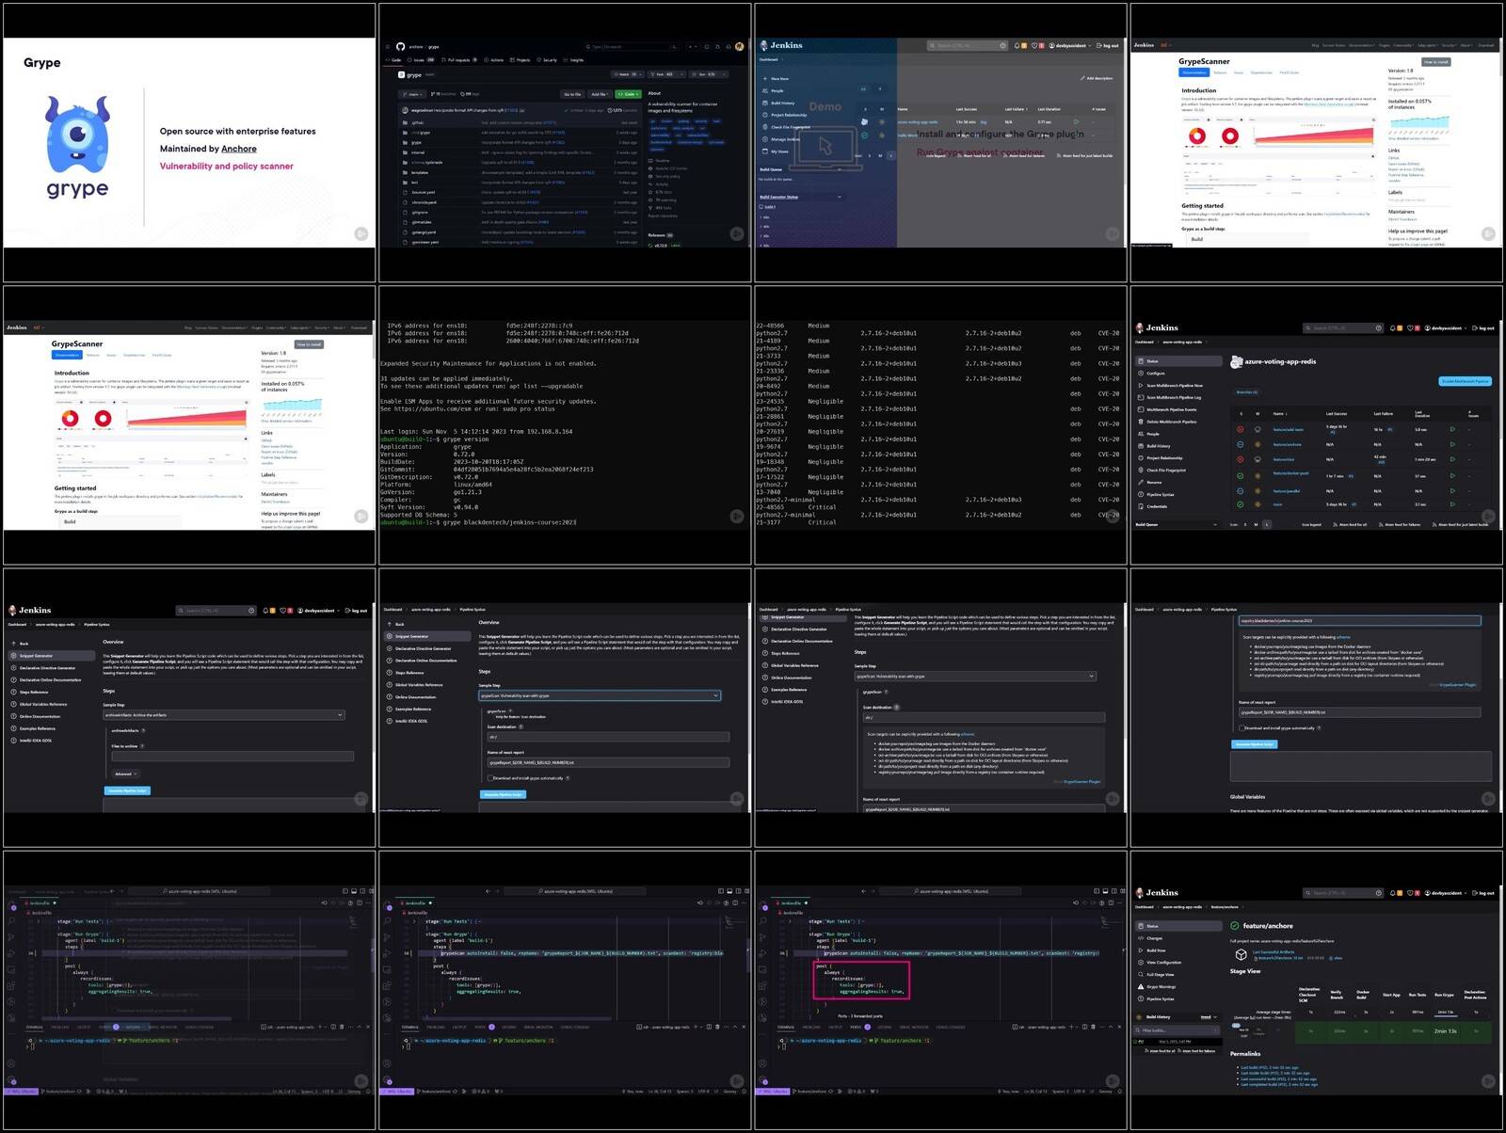Viewport: 1506px width, 1133px height.
Task: Click Changes in feature/anchore Jenkins thumbnail sidebar
Action: [1150, 938]
